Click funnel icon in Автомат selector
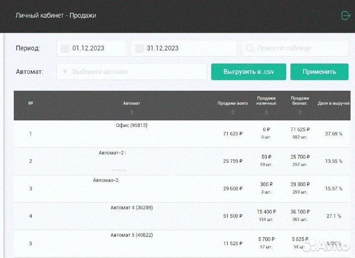 [65, 72]
